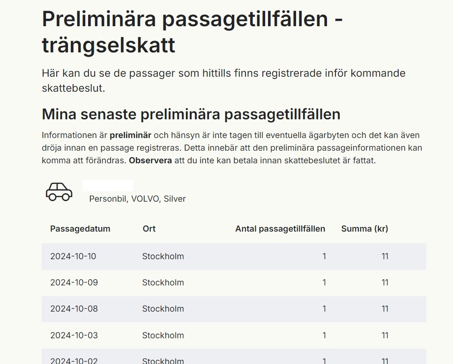The image size is (453, 364).
Task: Click the Passagedatum column header
Action: (80, 229)
